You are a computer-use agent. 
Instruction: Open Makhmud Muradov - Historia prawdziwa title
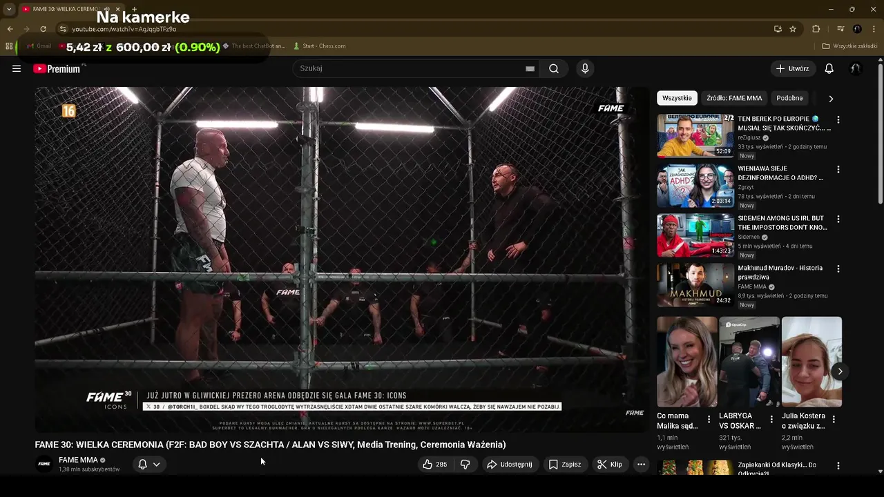click(780, 272)
